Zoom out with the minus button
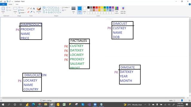 pyautogui.click(x=174, y=100)
